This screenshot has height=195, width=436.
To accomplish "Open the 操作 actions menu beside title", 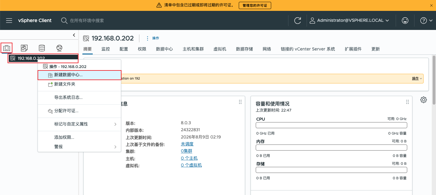I will 153,38.
